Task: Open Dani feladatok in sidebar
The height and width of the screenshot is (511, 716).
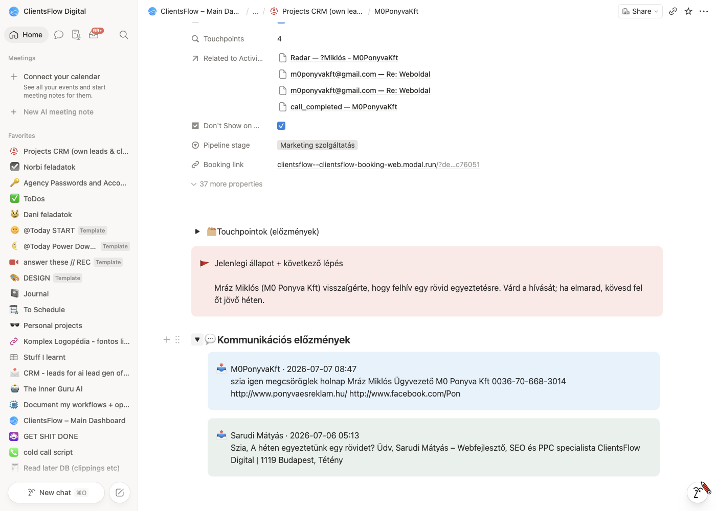Action: coord(69,215)
